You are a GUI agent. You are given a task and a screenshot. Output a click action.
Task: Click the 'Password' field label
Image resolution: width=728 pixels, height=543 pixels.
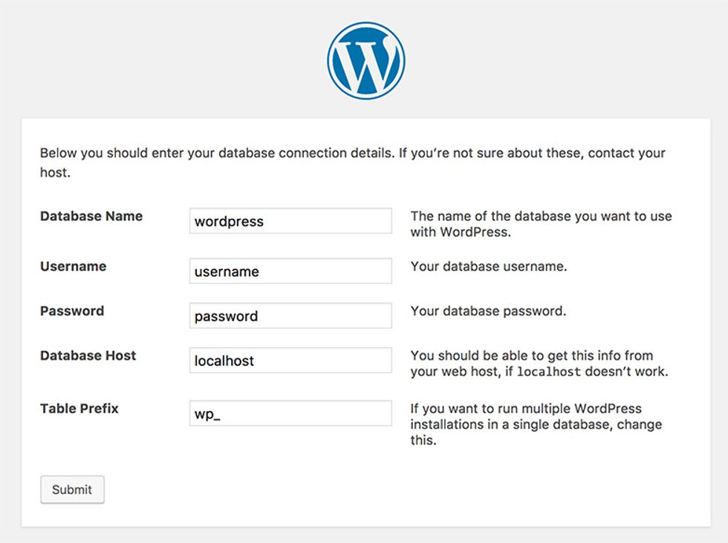(x=72, y=311)
